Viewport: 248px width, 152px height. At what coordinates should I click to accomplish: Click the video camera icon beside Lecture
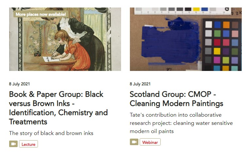pyautogui.click(x=13, y=144)
